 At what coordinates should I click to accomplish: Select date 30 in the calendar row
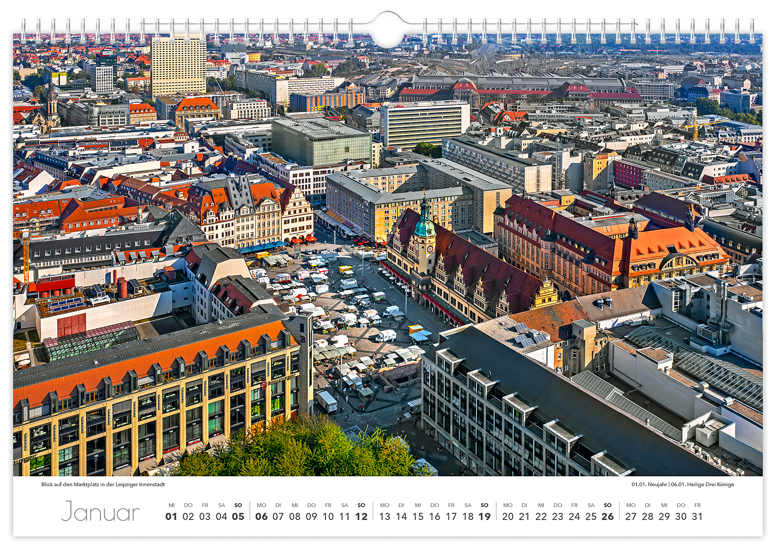pyautogui.click(x=681, y=516)
